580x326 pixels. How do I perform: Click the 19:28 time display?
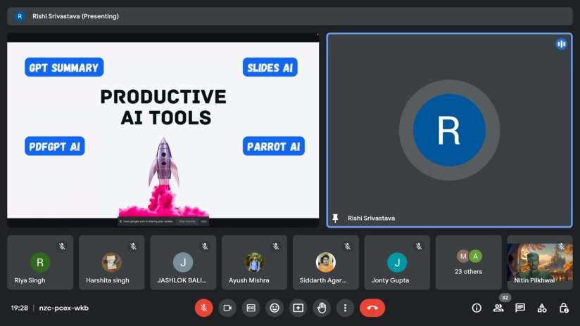click(19, 308)
